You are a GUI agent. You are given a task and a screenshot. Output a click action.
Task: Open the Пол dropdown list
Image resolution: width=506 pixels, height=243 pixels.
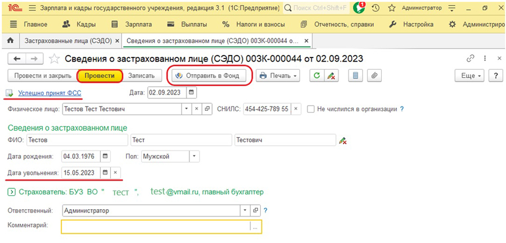tap(194, 156)
